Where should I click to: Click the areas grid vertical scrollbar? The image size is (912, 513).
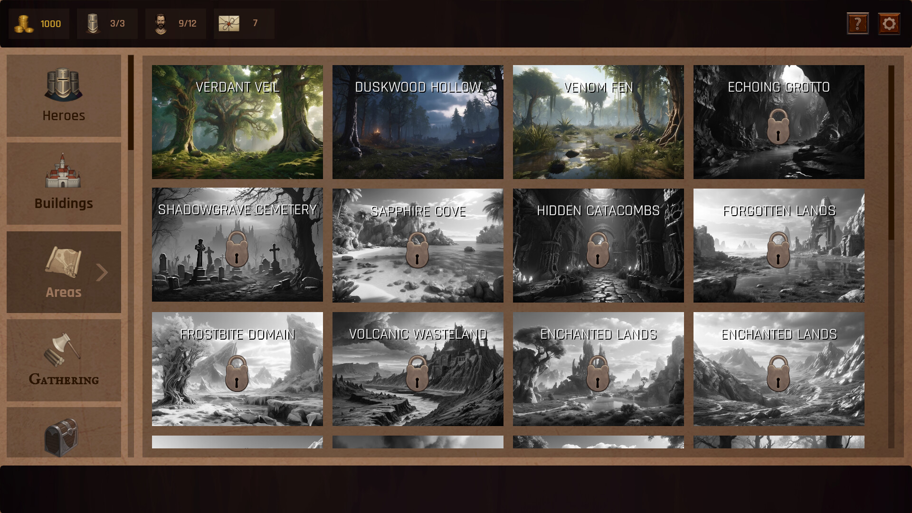click(x=891, y=152)
